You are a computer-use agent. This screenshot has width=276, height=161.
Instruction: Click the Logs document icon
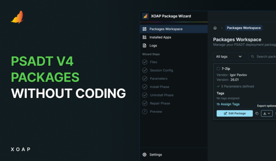(x=144, y=45)
